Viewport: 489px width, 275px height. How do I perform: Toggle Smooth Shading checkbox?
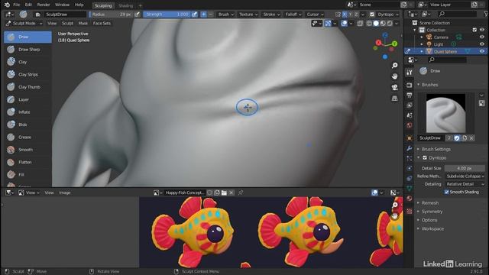pos(446,192)
